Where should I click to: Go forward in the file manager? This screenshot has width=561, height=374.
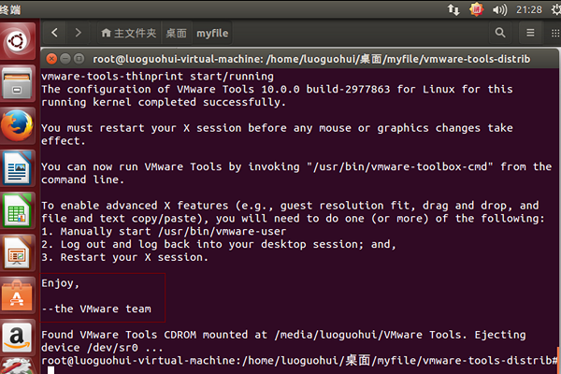(79, 33)
